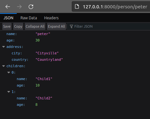Collapse the address node

point(4,47)
